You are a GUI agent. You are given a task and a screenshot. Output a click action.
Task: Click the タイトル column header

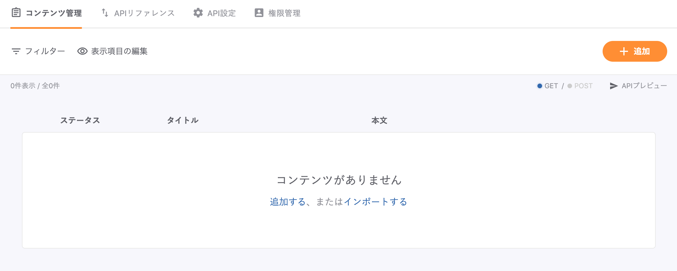(183, 121)
